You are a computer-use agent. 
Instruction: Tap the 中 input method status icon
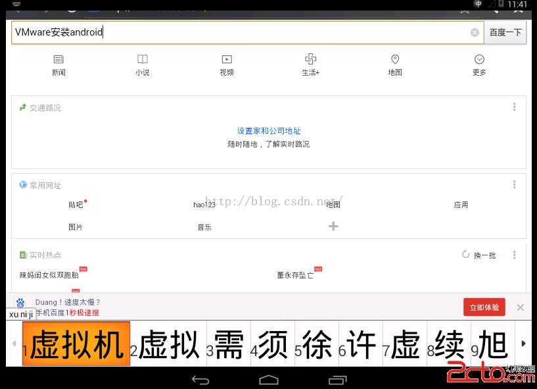478,4
